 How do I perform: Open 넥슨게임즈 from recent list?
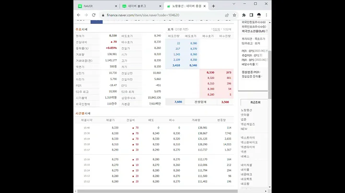248,124
